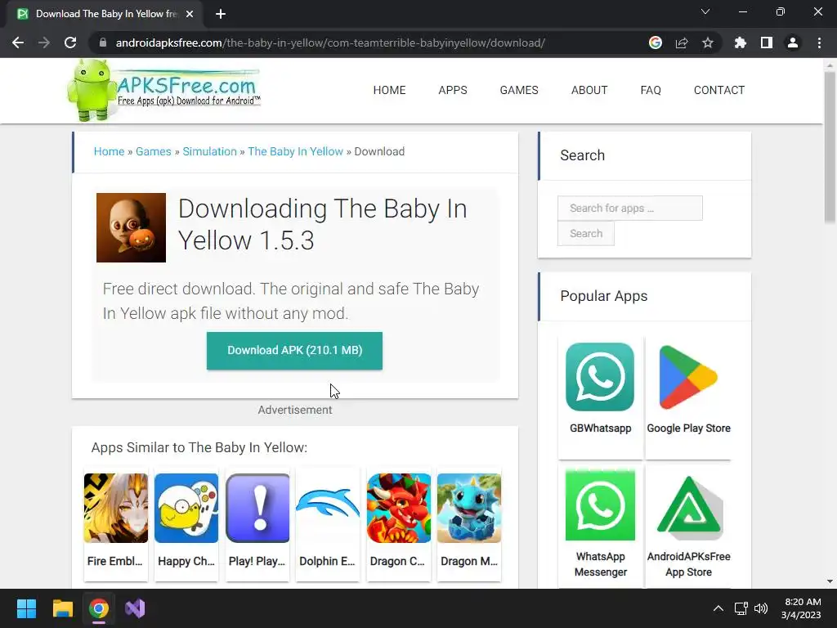This screenshot has height=628, width=837.
Task: Open the APPS menu item
Action: (453, 90)
